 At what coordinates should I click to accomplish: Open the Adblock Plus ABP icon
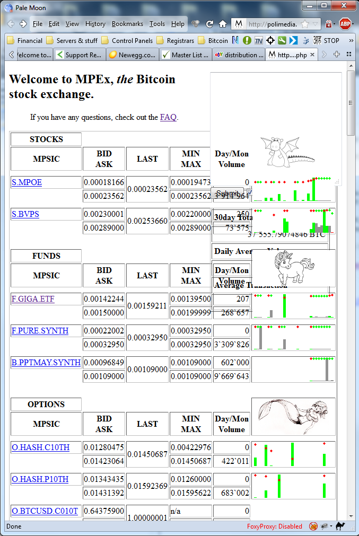click(x=345, y=24)
